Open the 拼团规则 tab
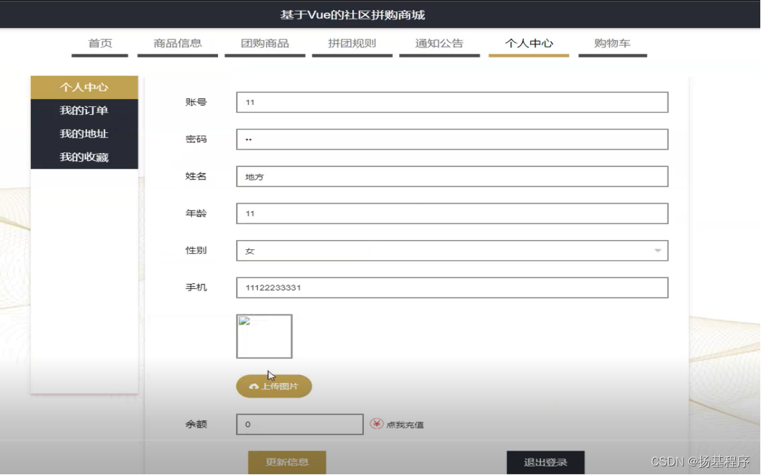Screen dimensions: 761x475 click(x=352, y=42)
